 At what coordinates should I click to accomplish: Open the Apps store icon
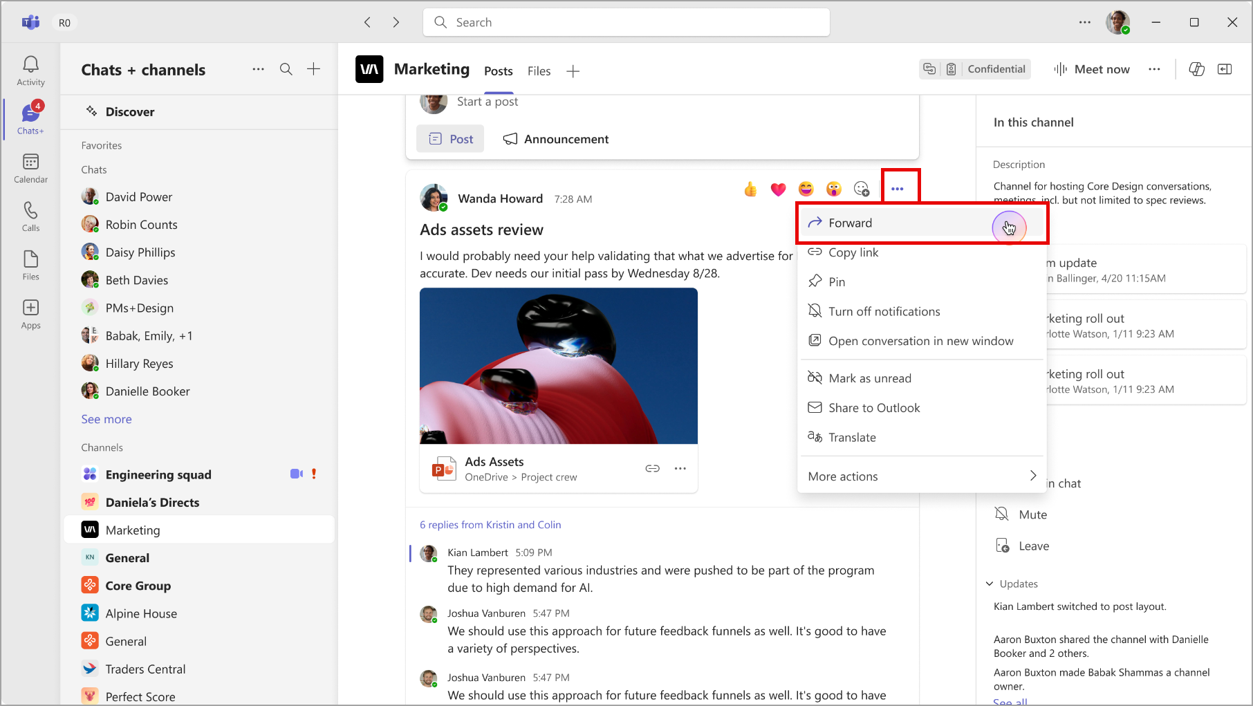coord(30,314)
